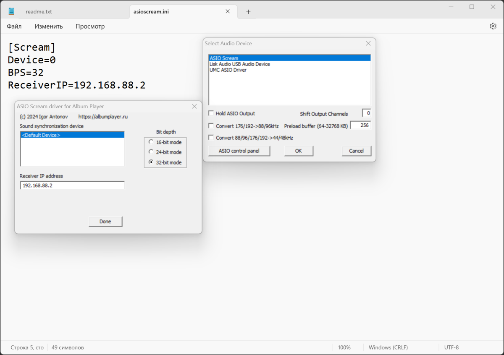The width and height of the screenshot is (504, 355).
Task: Select 16-bit mode radio button
Action: pyautogui.click(x=151, y=142)
